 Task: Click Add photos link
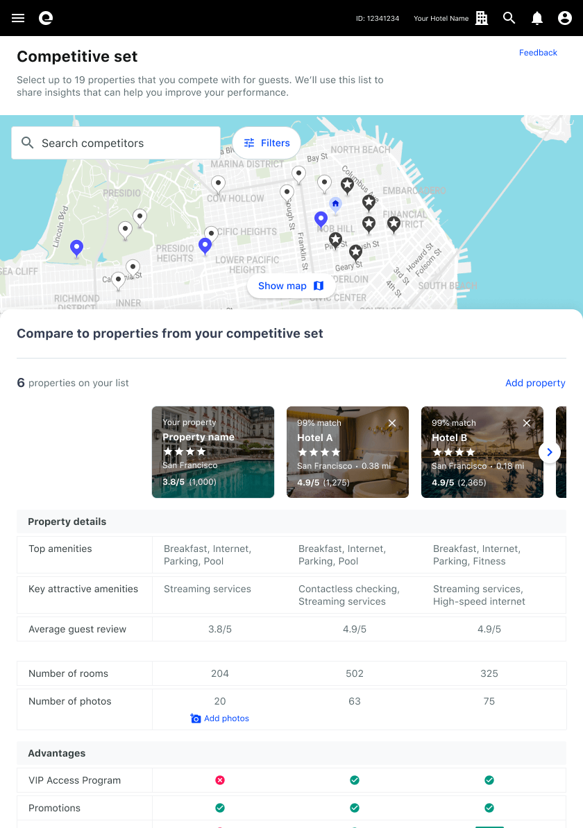click(220, 718)
